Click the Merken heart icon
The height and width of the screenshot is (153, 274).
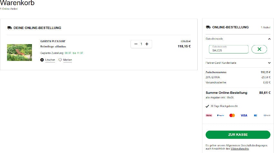pos(60,60)
